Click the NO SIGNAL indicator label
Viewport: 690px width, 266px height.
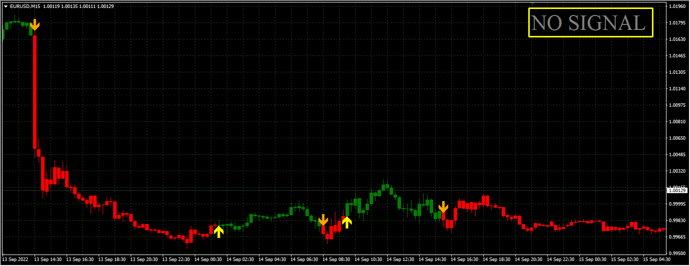pyautogui.click(x=591, y=22)
